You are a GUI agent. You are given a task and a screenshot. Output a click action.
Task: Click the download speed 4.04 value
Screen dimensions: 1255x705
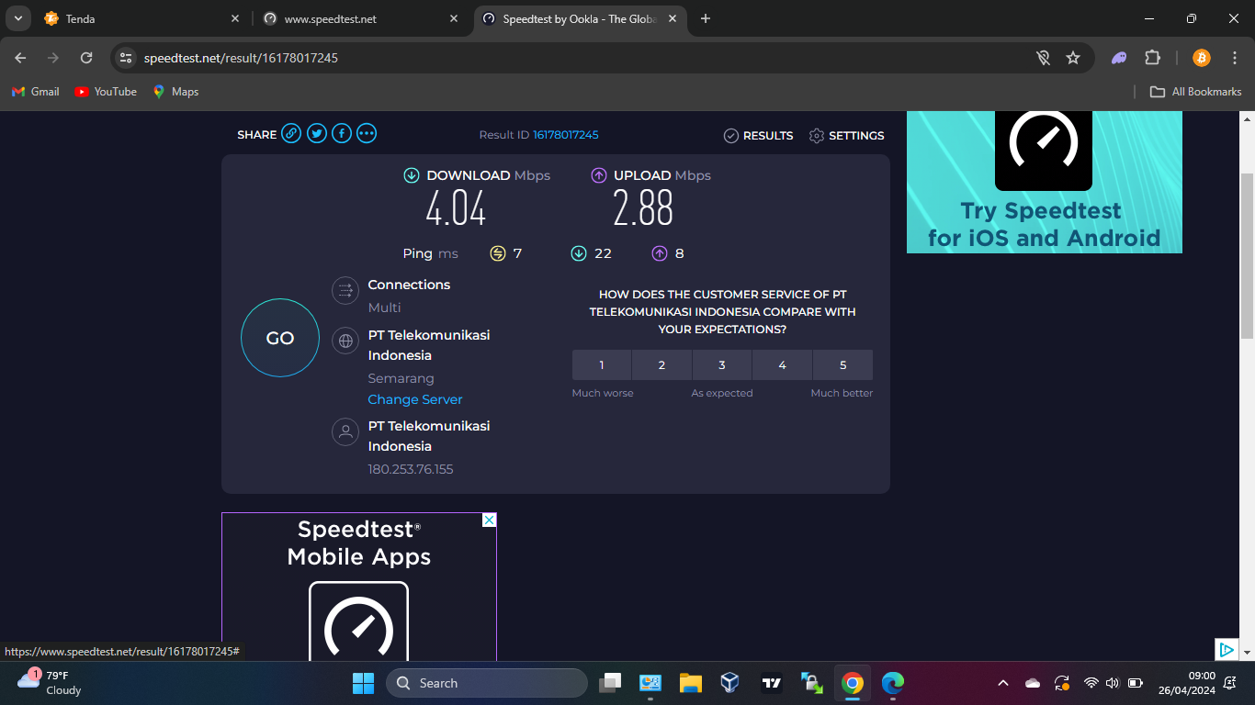[456, 208]
